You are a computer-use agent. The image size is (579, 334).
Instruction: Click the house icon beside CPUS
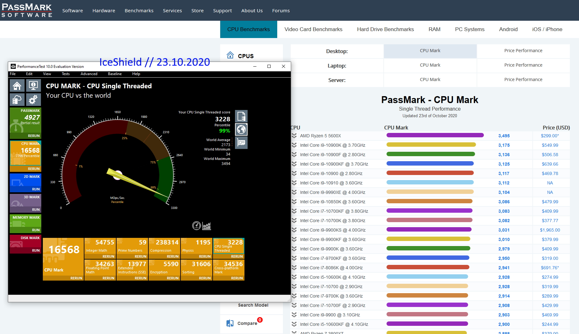click(230, 55)
